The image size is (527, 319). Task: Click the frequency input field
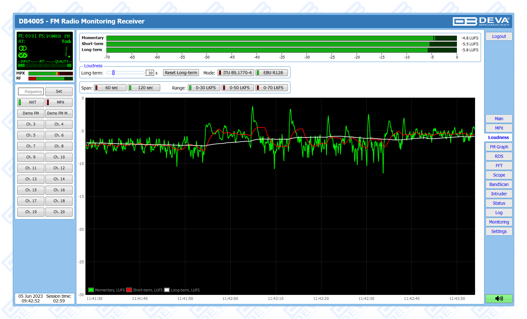[x=31, y=91]
